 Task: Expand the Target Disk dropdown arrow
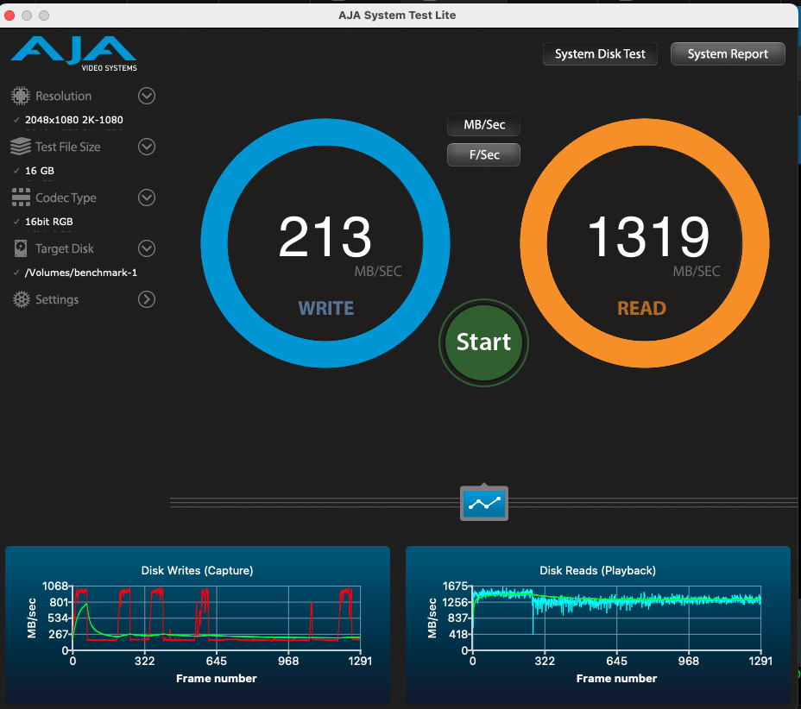tap(147, 248)
